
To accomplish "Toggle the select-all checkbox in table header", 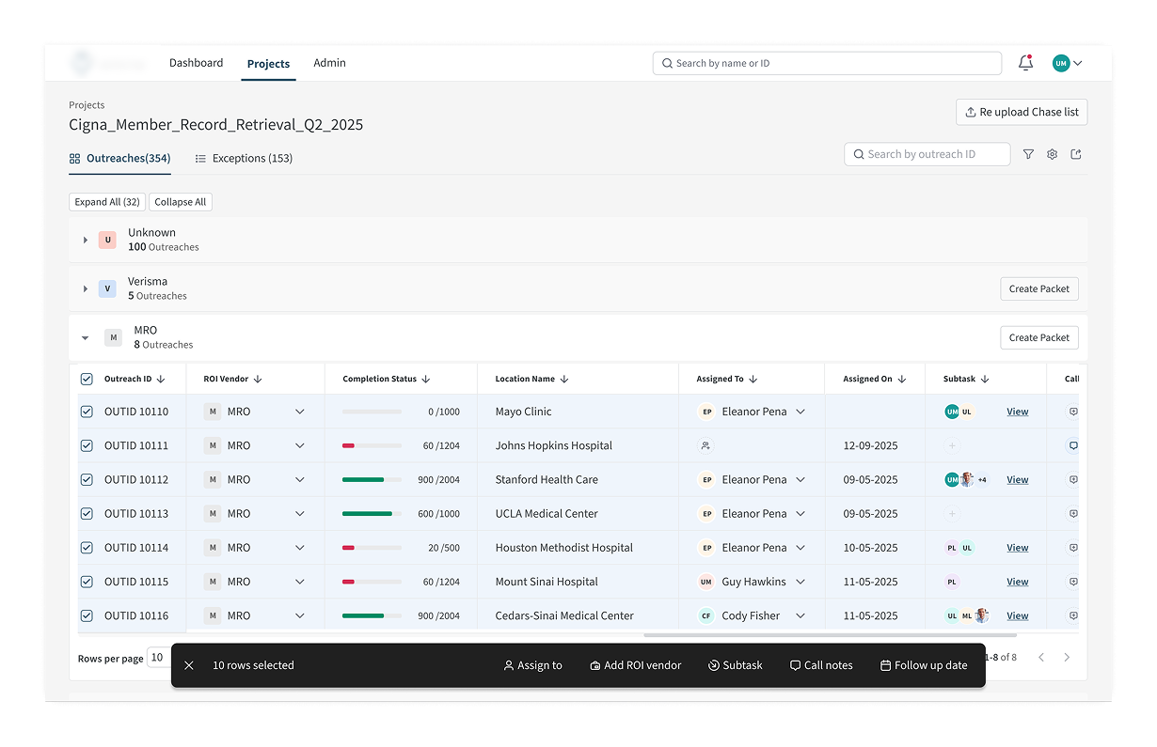I will click(x=87, y=380).
